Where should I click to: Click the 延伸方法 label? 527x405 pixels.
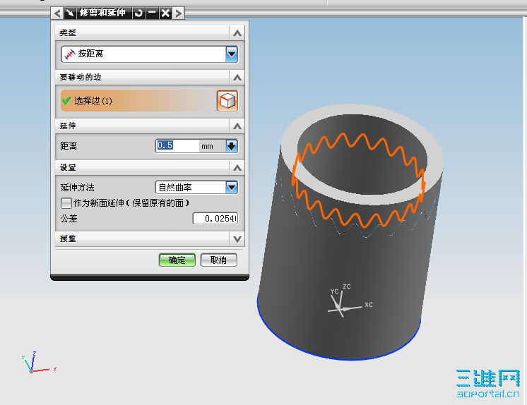pyautogui.click(x=77, y=188)
